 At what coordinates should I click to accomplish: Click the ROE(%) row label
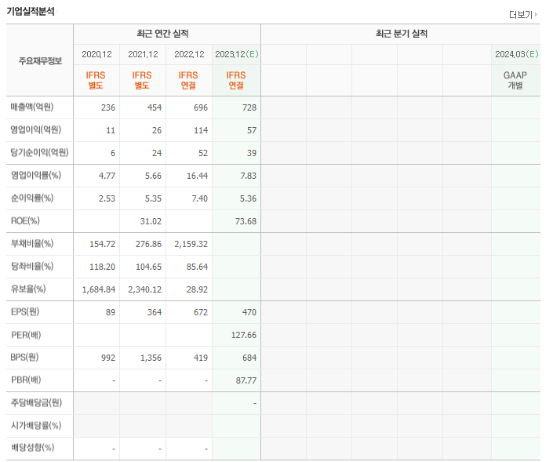click(x=25, y=220)
